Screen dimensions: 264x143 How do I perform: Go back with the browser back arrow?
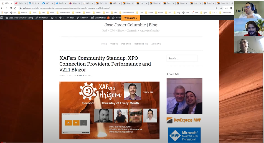[x=2, y=8]
